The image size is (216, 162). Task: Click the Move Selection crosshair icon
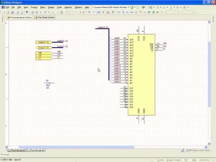(76, 12)
